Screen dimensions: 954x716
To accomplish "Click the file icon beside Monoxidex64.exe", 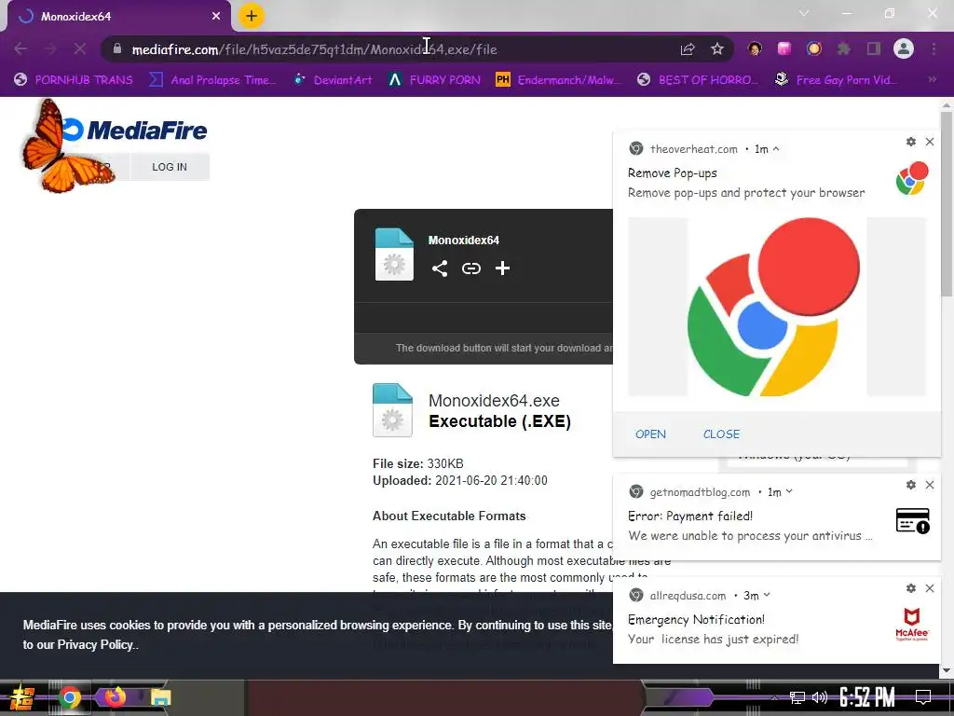I will [392, 410].
